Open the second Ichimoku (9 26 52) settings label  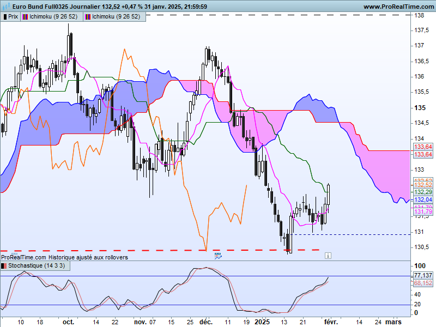pos(116,17)
